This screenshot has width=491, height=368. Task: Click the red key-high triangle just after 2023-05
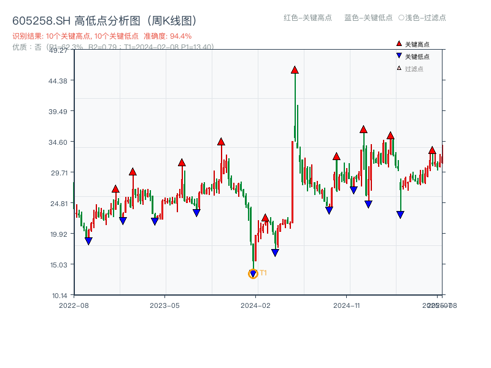click(x=182, y=163)
